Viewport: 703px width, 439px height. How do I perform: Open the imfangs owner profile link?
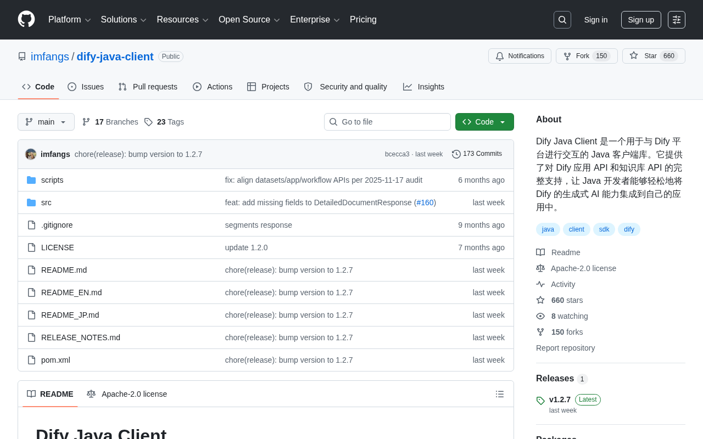coord(50,57)
